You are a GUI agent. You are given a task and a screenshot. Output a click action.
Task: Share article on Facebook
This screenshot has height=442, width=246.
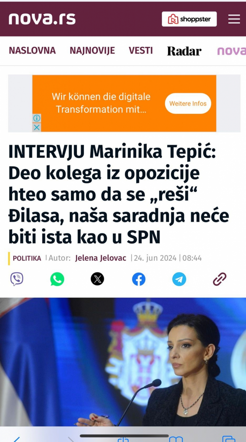[x=139, y=279]
